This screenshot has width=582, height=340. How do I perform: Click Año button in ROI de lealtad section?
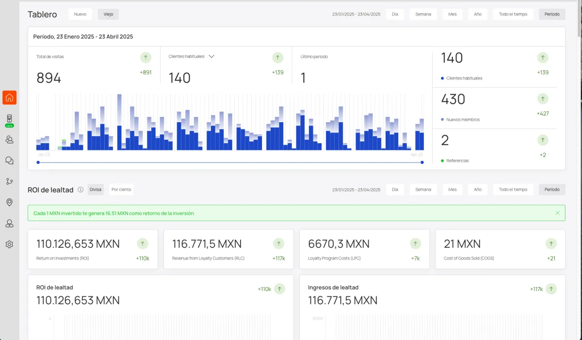[478, 190]
